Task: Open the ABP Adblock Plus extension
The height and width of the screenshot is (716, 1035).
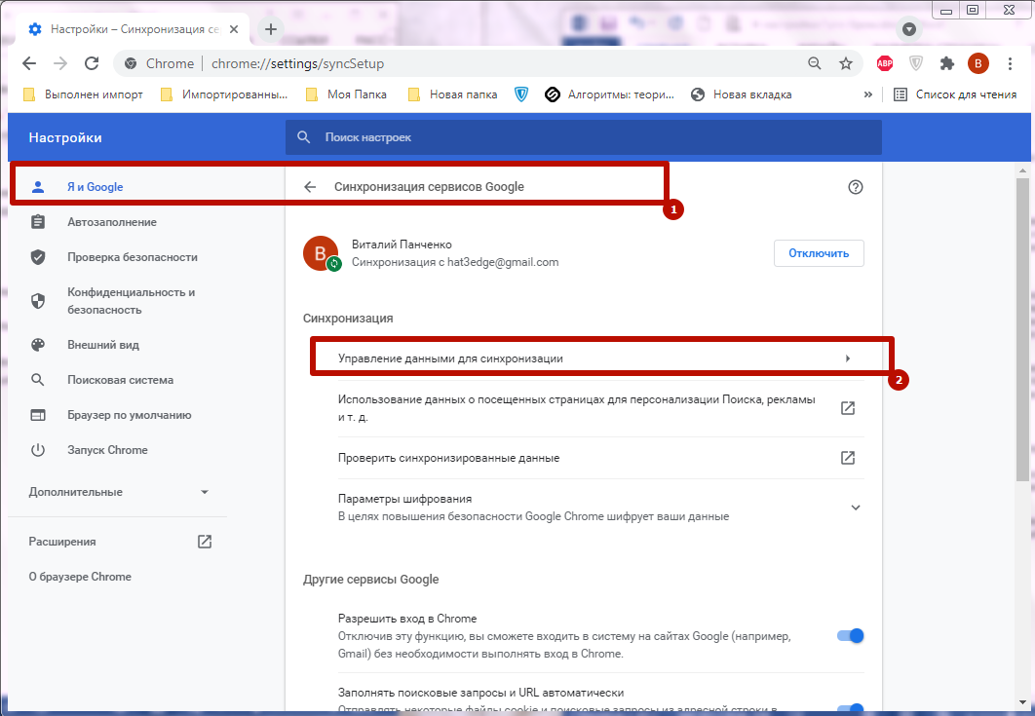Action: pyautogui.click(x=885, y=63)
